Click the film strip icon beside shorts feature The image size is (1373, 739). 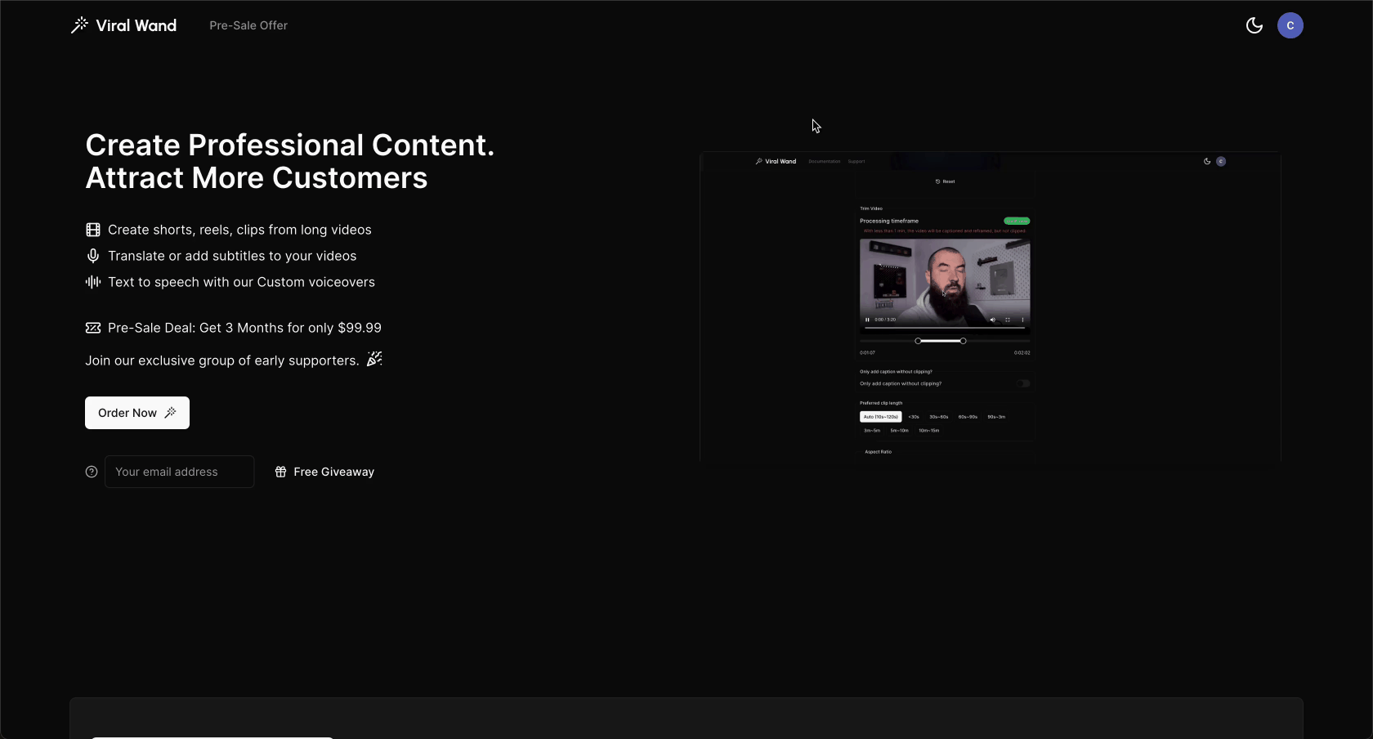[x=93, y=230]
